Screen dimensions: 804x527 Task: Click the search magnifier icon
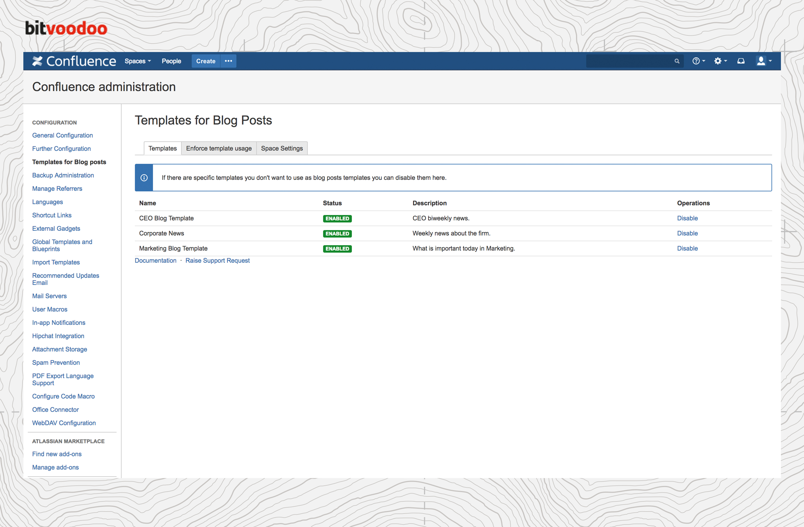677,61
